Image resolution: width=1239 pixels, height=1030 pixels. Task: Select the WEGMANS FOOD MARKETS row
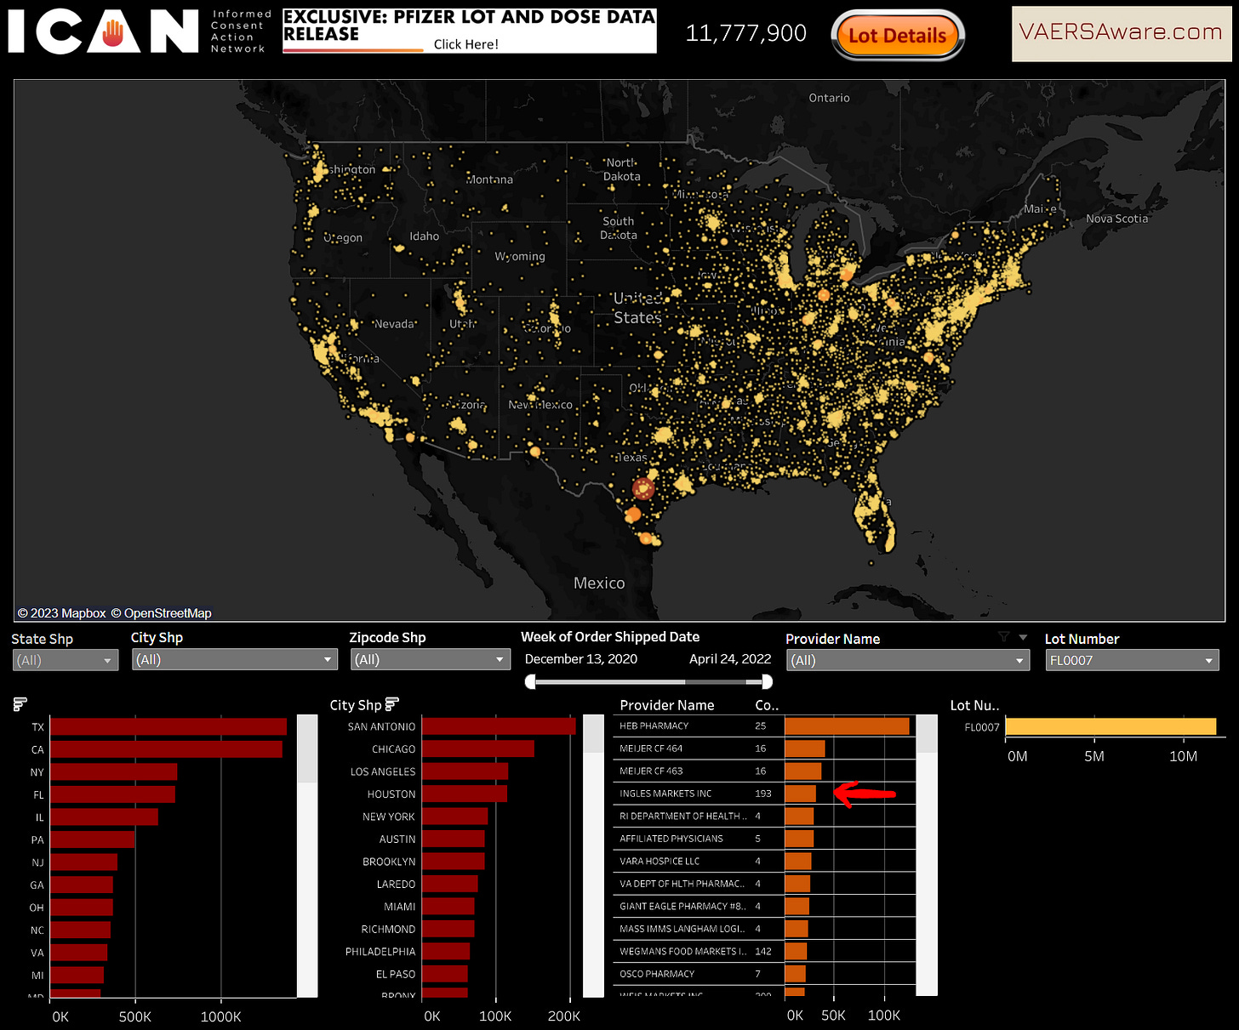tap(764, 952)
